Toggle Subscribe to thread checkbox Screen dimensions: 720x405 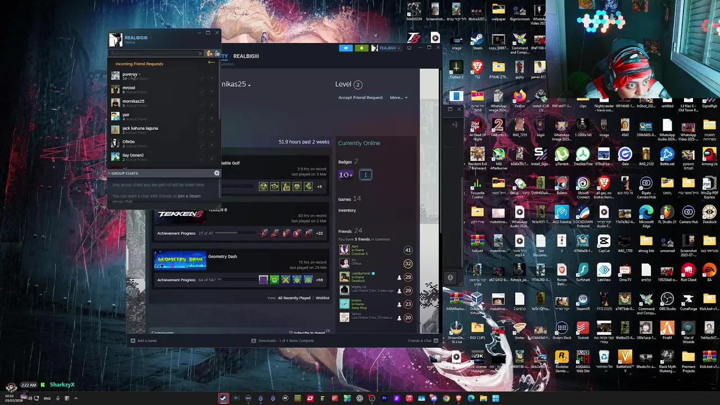[x=291, y=333]
